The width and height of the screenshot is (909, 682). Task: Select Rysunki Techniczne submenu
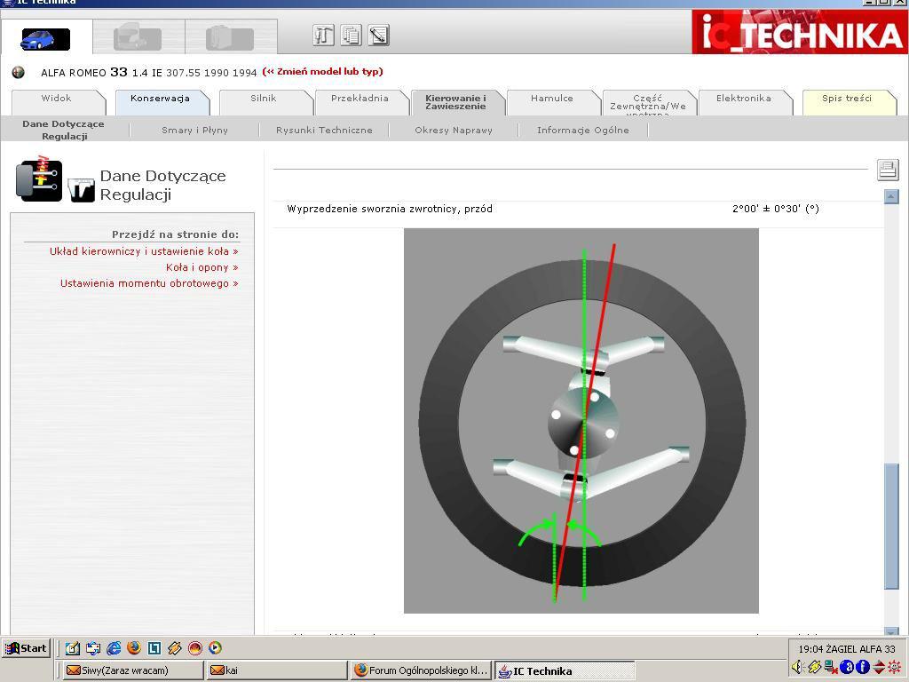pos(324,130)
